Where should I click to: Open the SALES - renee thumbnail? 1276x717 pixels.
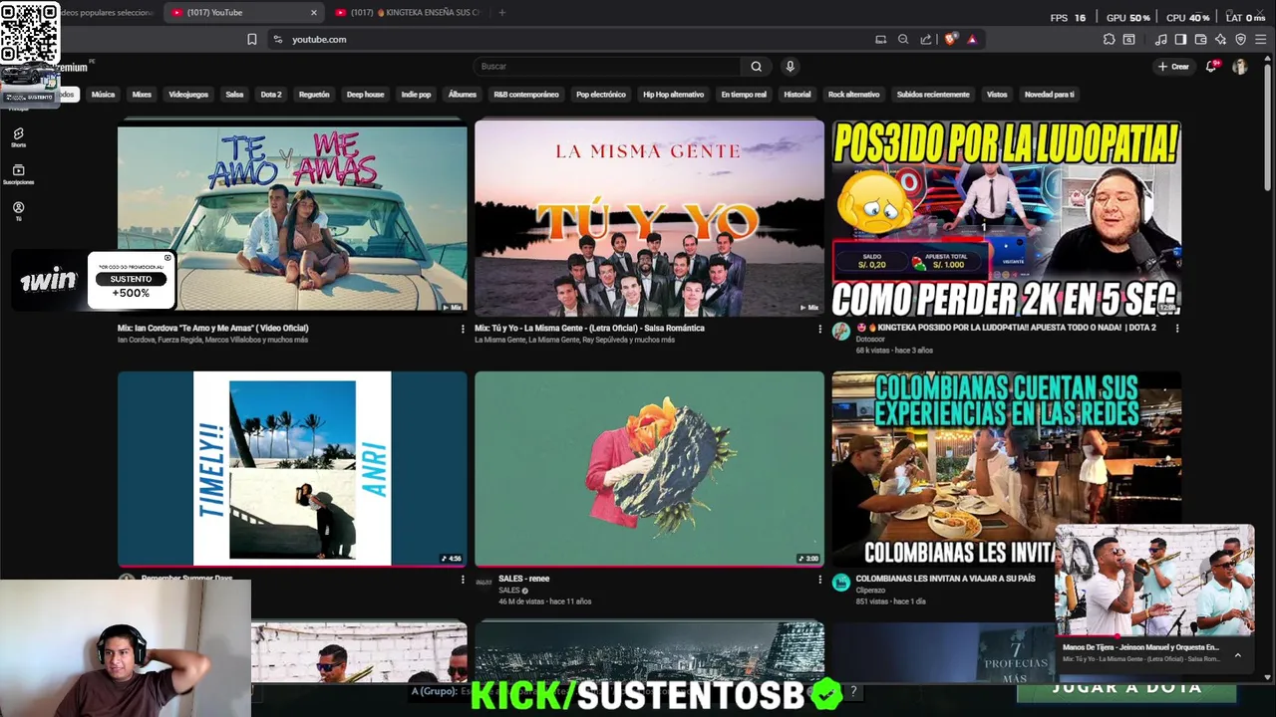(649, 469)
